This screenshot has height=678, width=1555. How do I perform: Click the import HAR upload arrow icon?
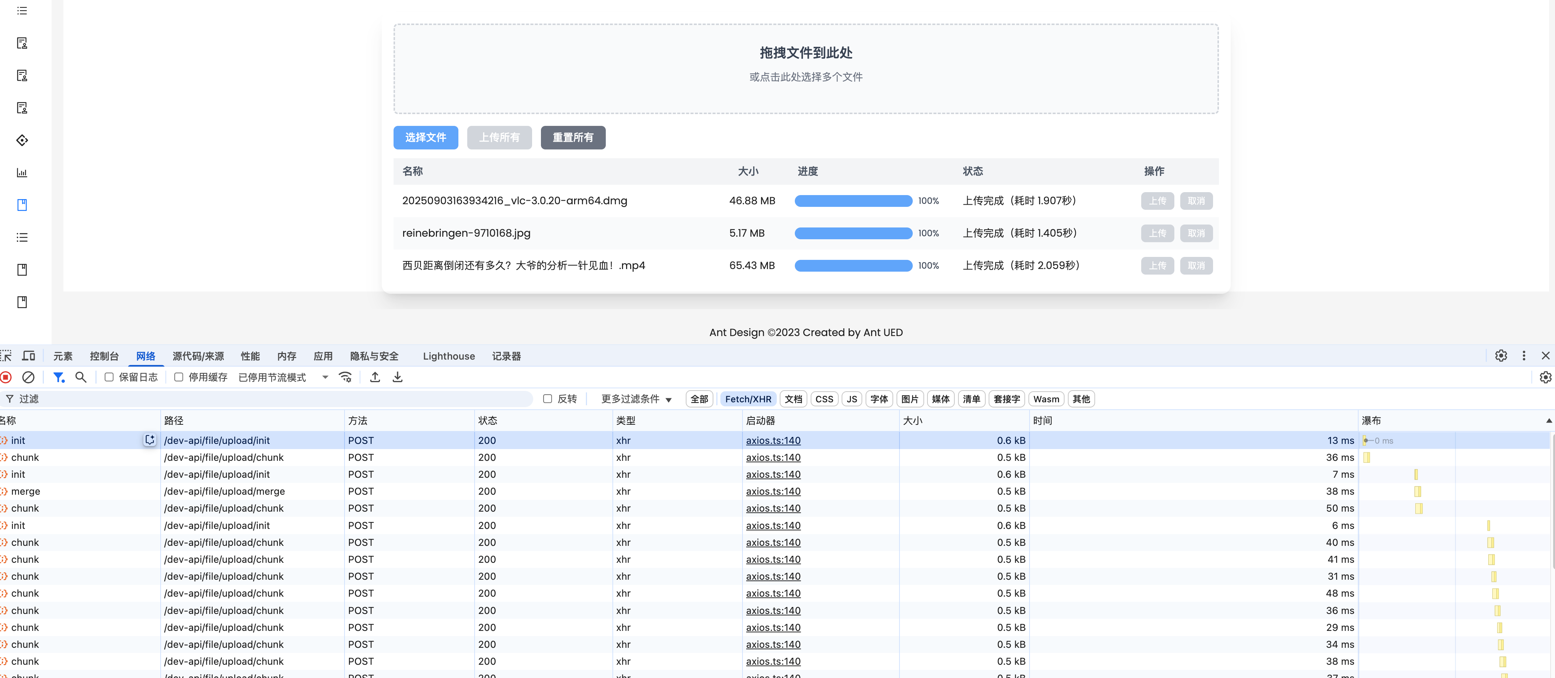375,377
